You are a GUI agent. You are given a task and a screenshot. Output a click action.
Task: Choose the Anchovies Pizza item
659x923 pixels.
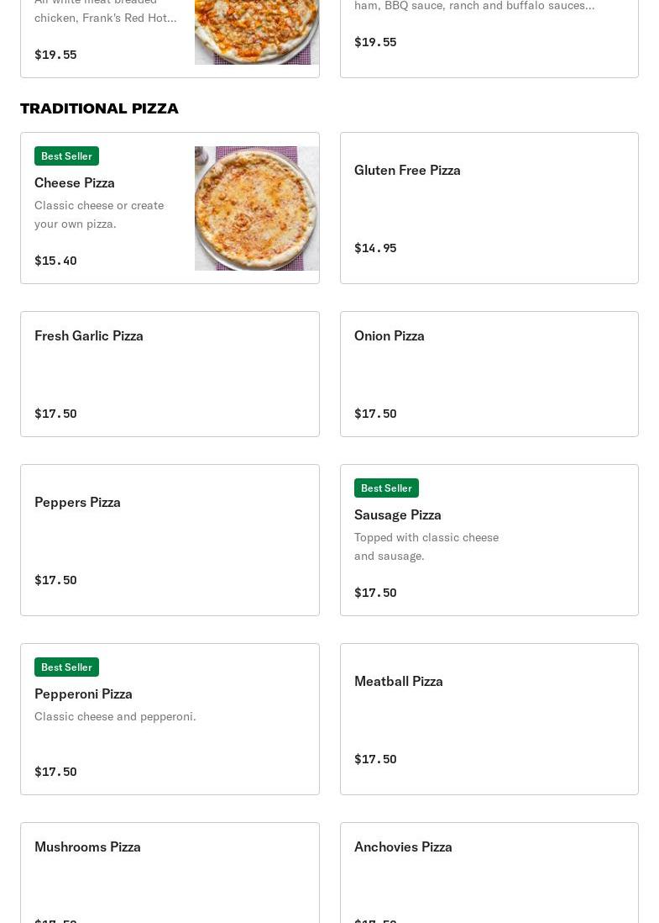[x=403, y=847]
